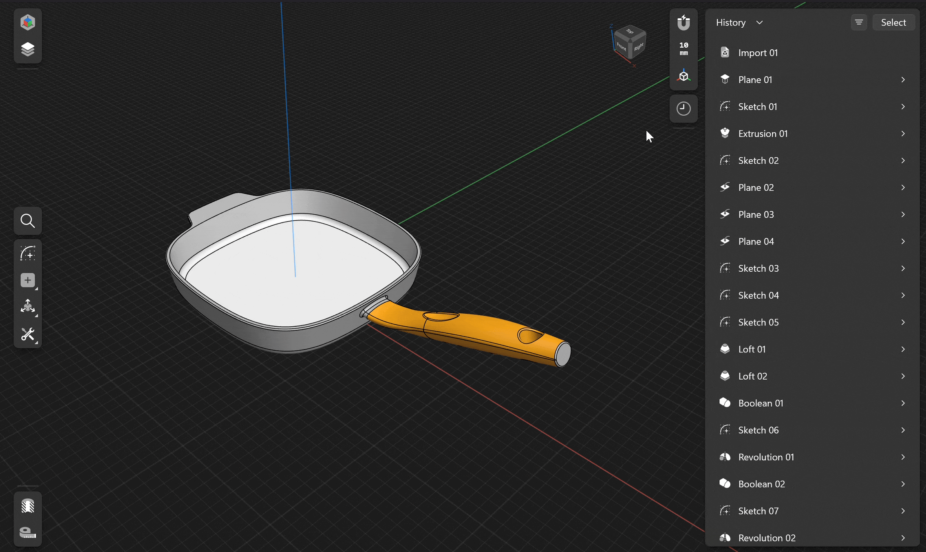
Task: Click the Right face of view cube
Action: coord(638,47)
